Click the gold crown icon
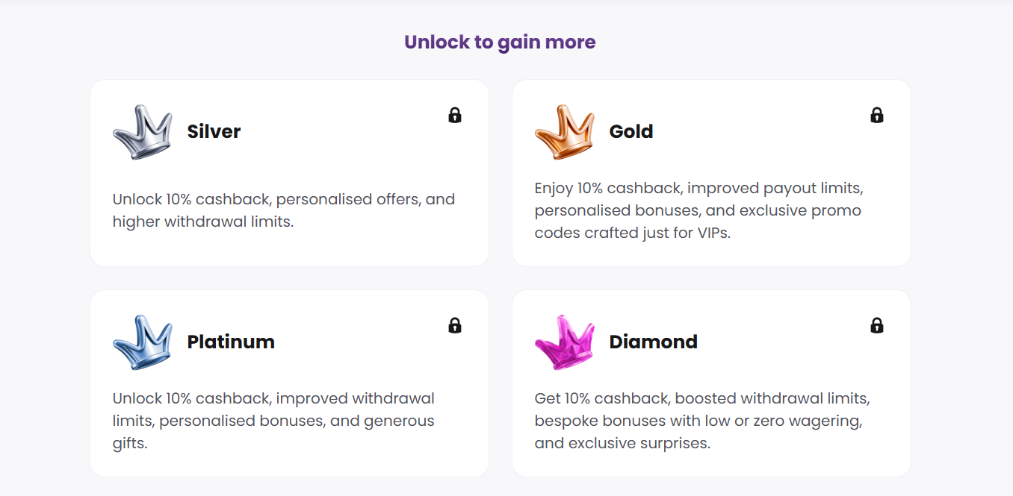Image resolution: width=1013 pixels, height=496 pixels. click(564, 133)
